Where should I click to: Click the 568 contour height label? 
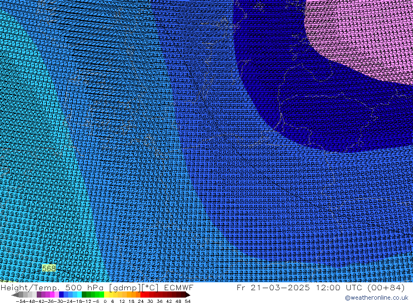pos(49,268)
